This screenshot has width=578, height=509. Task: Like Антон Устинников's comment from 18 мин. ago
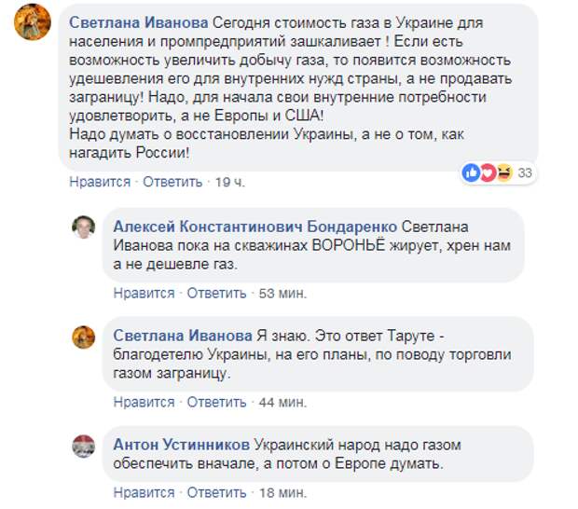click(144, 493)
